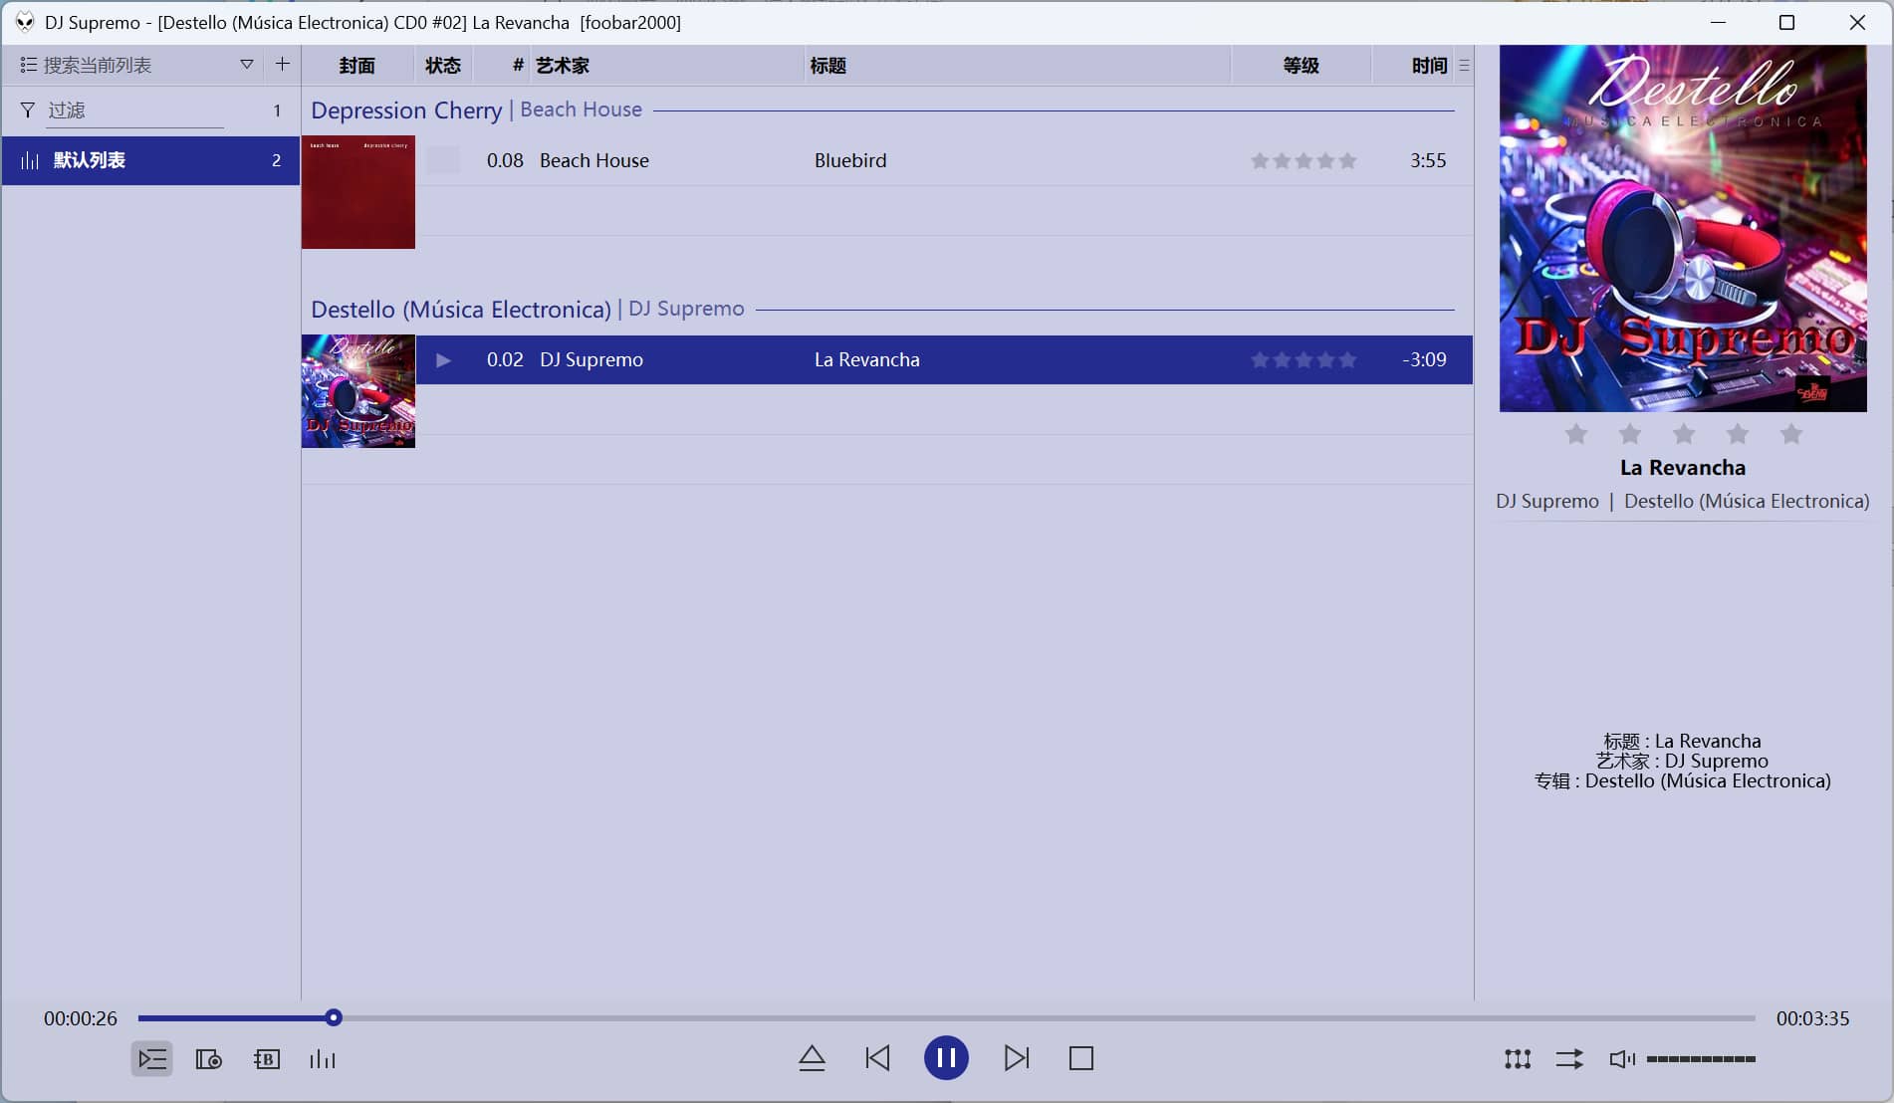This screenshot has height=1103, width=1894.
Task: Click the visualization bars icon in bottom toolbar
Action: click(x=323, y=1059)
